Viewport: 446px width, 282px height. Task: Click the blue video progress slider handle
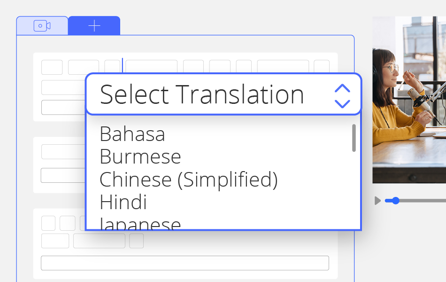click(x=395, y=201)
